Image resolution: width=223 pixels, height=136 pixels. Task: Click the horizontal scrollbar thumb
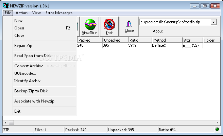pyautogui.click(x=11, y=122)
